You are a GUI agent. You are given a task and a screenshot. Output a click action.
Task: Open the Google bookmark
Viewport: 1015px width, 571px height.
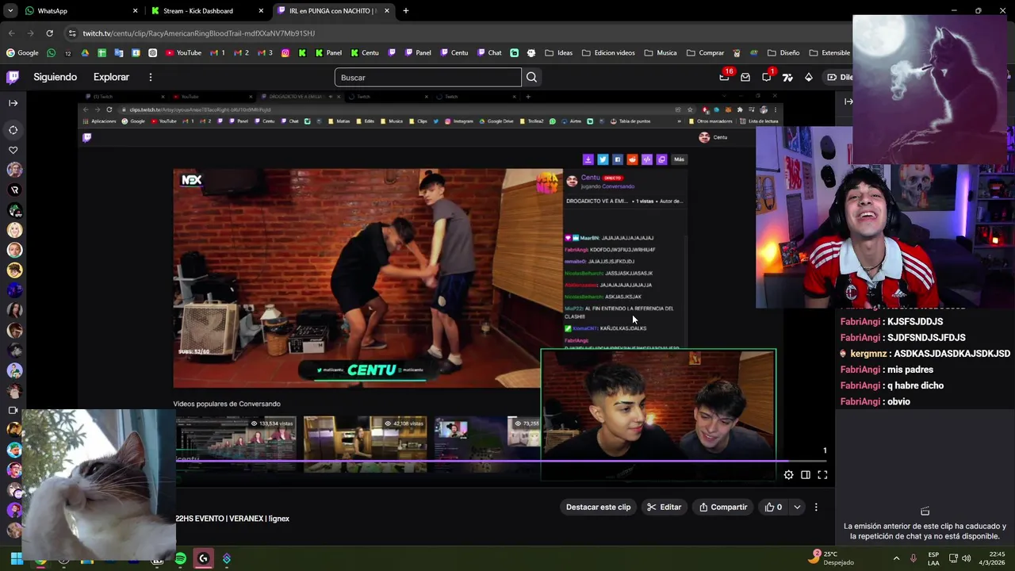pos(22,53)
